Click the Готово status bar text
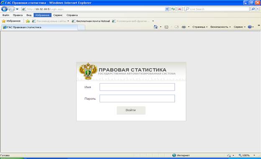The image size is (261, 159). click(5, 155)
